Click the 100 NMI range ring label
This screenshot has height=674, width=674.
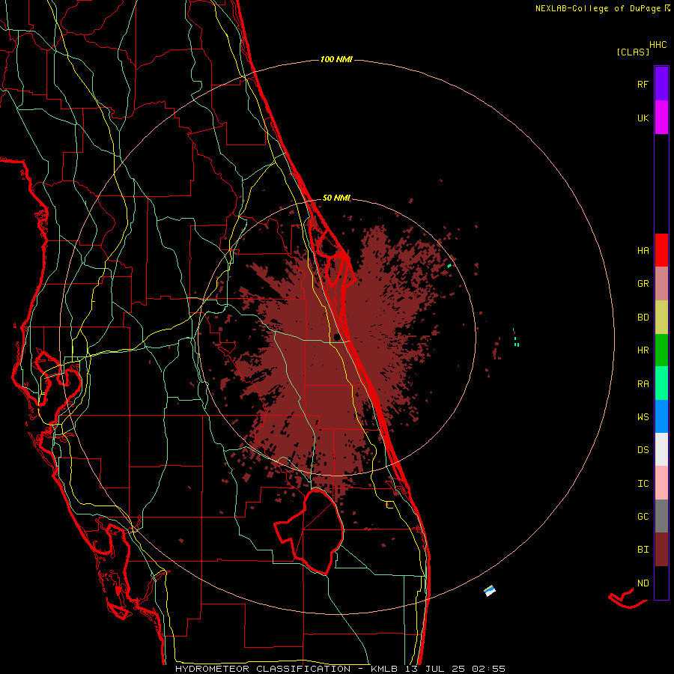(x=336, y=59)
